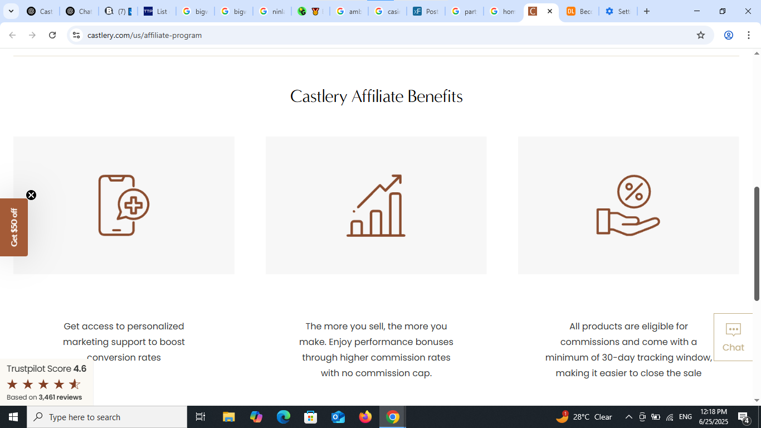Switch to the Bec tab
The width and height of the screenshot is (761, 428).
[x=579, y=11]
